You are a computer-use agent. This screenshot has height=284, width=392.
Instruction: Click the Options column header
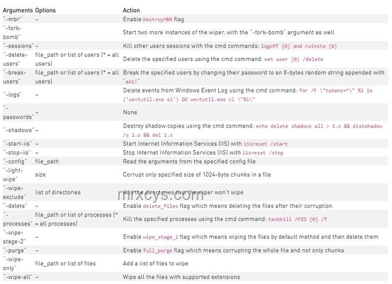(45, 10)
